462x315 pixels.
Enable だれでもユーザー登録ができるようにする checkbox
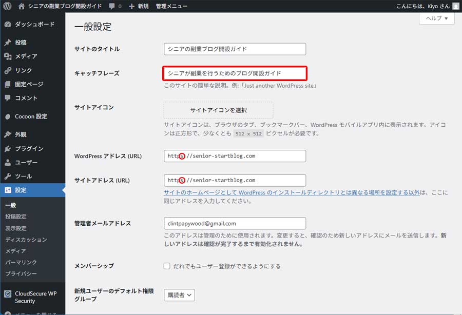[166, 266]
